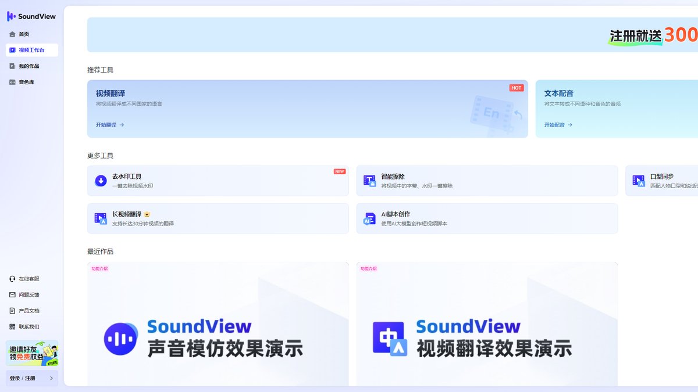Click the AI脚本创作 icon
This screenshot has width=698, height=392.
(370, 218)
